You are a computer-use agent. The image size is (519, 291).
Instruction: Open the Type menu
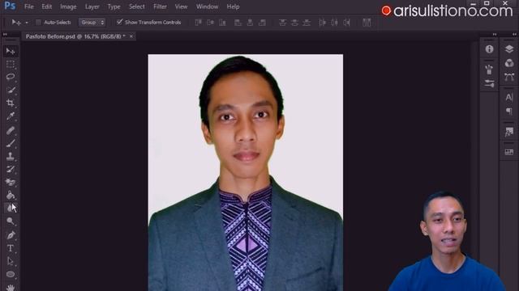tap(114, 6)
